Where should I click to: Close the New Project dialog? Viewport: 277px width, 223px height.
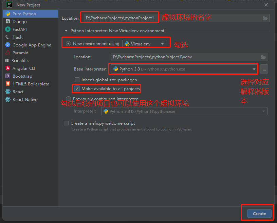(266, 5)
